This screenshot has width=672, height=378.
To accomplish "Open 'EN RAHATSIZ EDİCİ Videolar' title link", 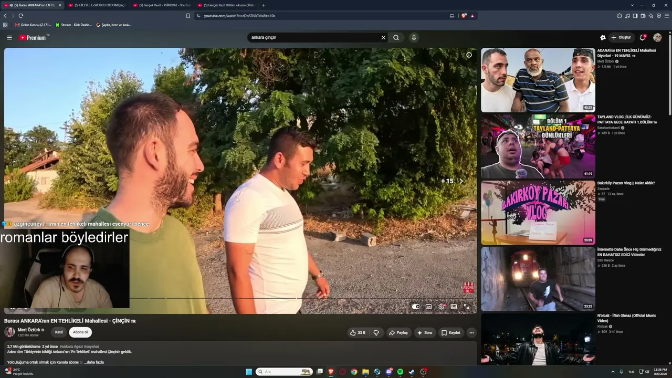I will (x=629, y=252).
